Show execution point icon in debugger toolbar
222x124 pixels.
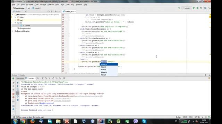pyautogui.click(x=39, y=78)
